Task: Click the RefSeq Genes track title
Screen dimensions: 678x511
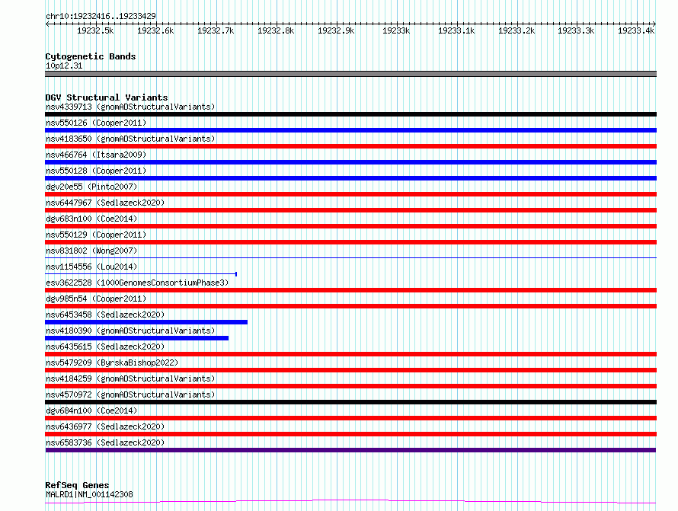Action: (x=77, y=485)
